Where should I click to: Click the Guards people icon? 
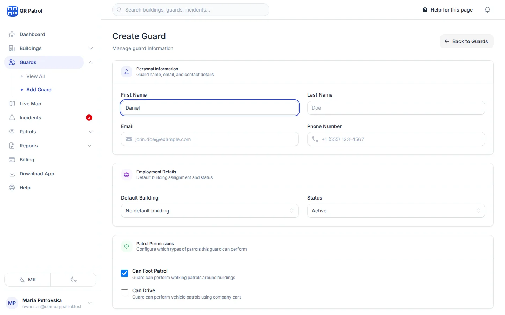[x=12, y=62]
